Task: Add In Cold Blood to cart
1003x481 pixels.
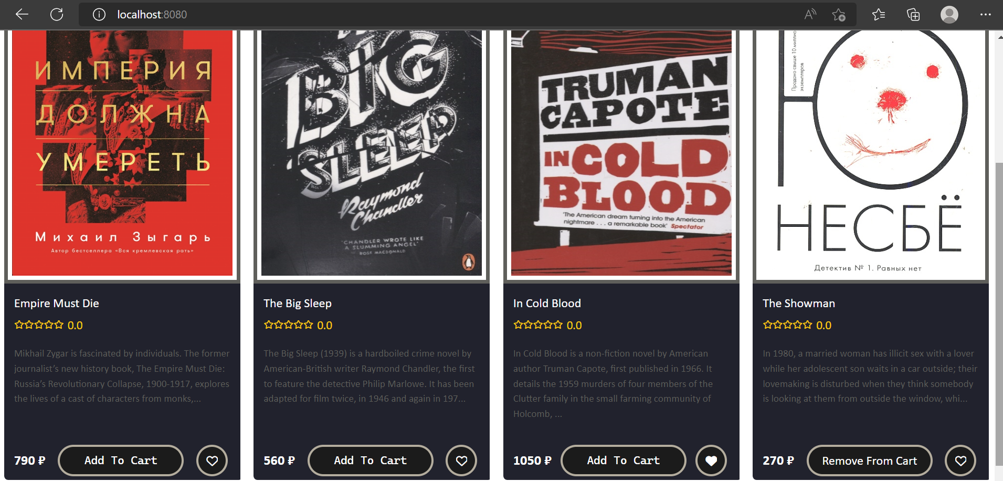Action: click(x=624, y=461)
